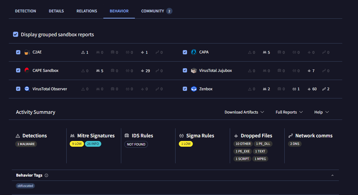
Task: Click the CAPA sandbox logo icon
Action: (x=194, y=52)
